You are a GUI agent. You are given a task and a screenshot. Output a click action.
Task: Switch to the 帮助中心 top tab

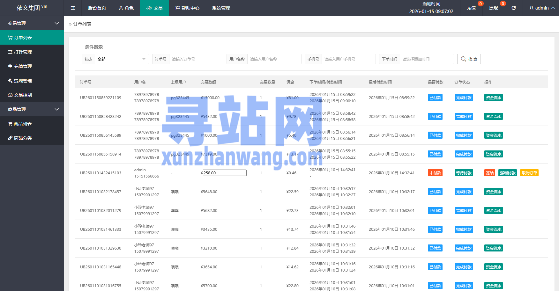[187, 8]
